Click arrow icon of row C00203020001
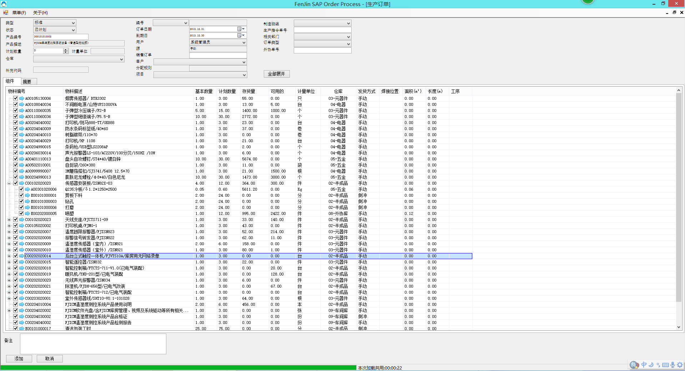685x371 pixels. click(22, 298)
